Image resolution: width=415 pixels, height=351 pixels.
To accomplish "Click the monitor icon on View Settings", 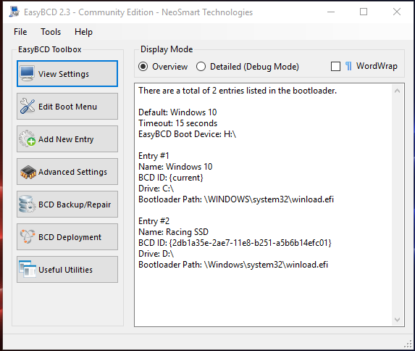I will pos(27,73).
